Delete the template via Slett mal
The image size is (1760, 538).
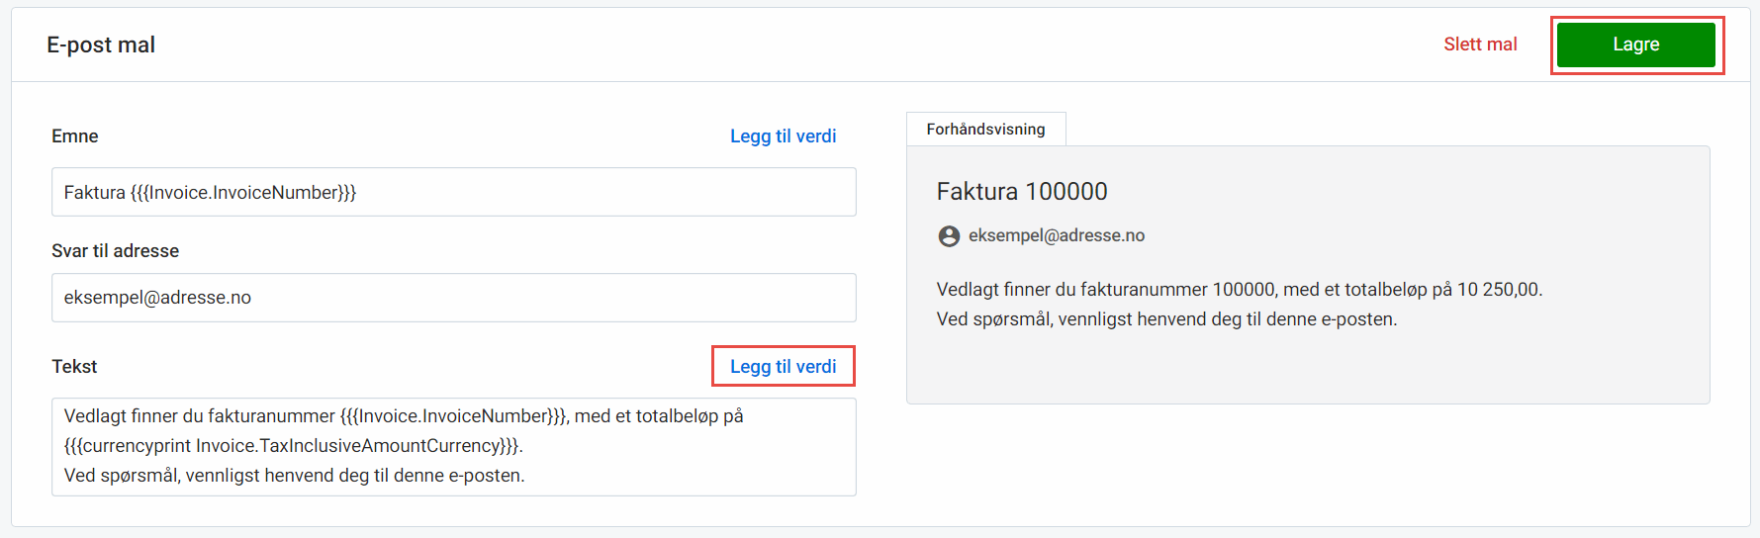[1480, 45]
